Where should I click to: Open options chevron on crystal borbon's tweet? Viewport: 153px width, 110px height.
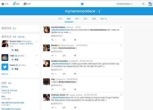pos(121,27)
